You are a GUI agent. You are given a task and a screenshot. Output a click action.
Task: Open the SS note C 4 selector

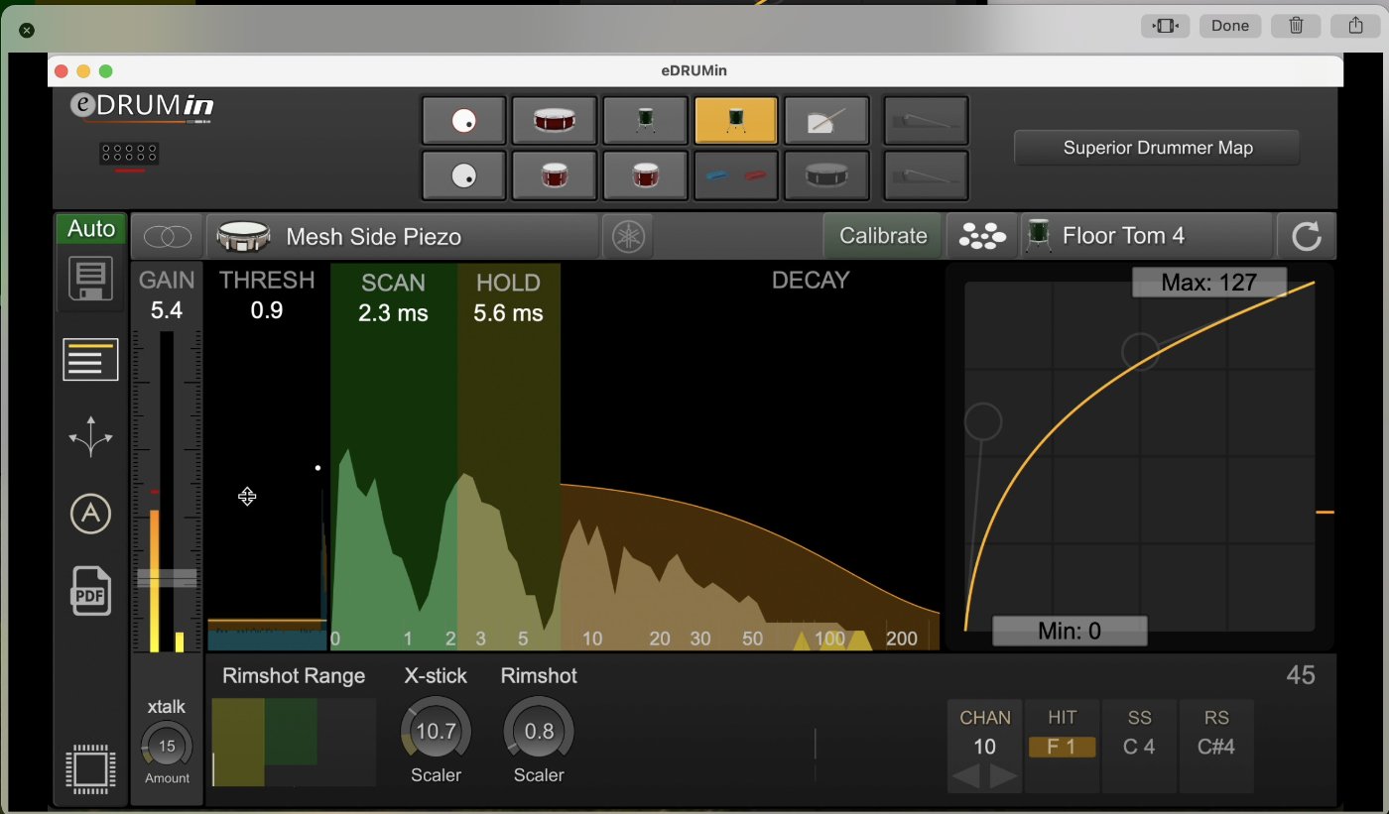[x=1139, y=747]
